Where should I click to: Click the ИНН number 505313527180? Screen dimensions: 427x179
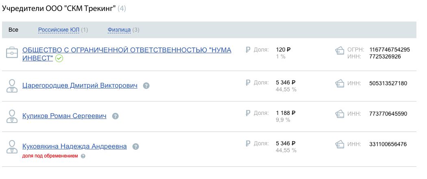click(388, 83)
